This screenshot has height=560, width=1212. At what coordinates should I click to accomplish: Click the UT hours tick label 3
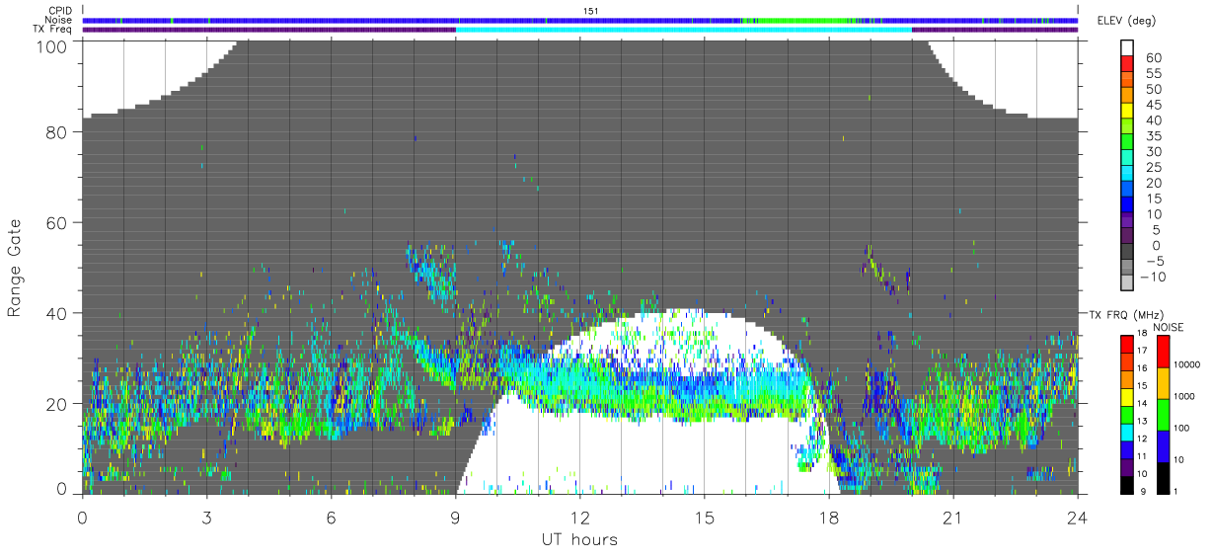(x=206, y=517)
